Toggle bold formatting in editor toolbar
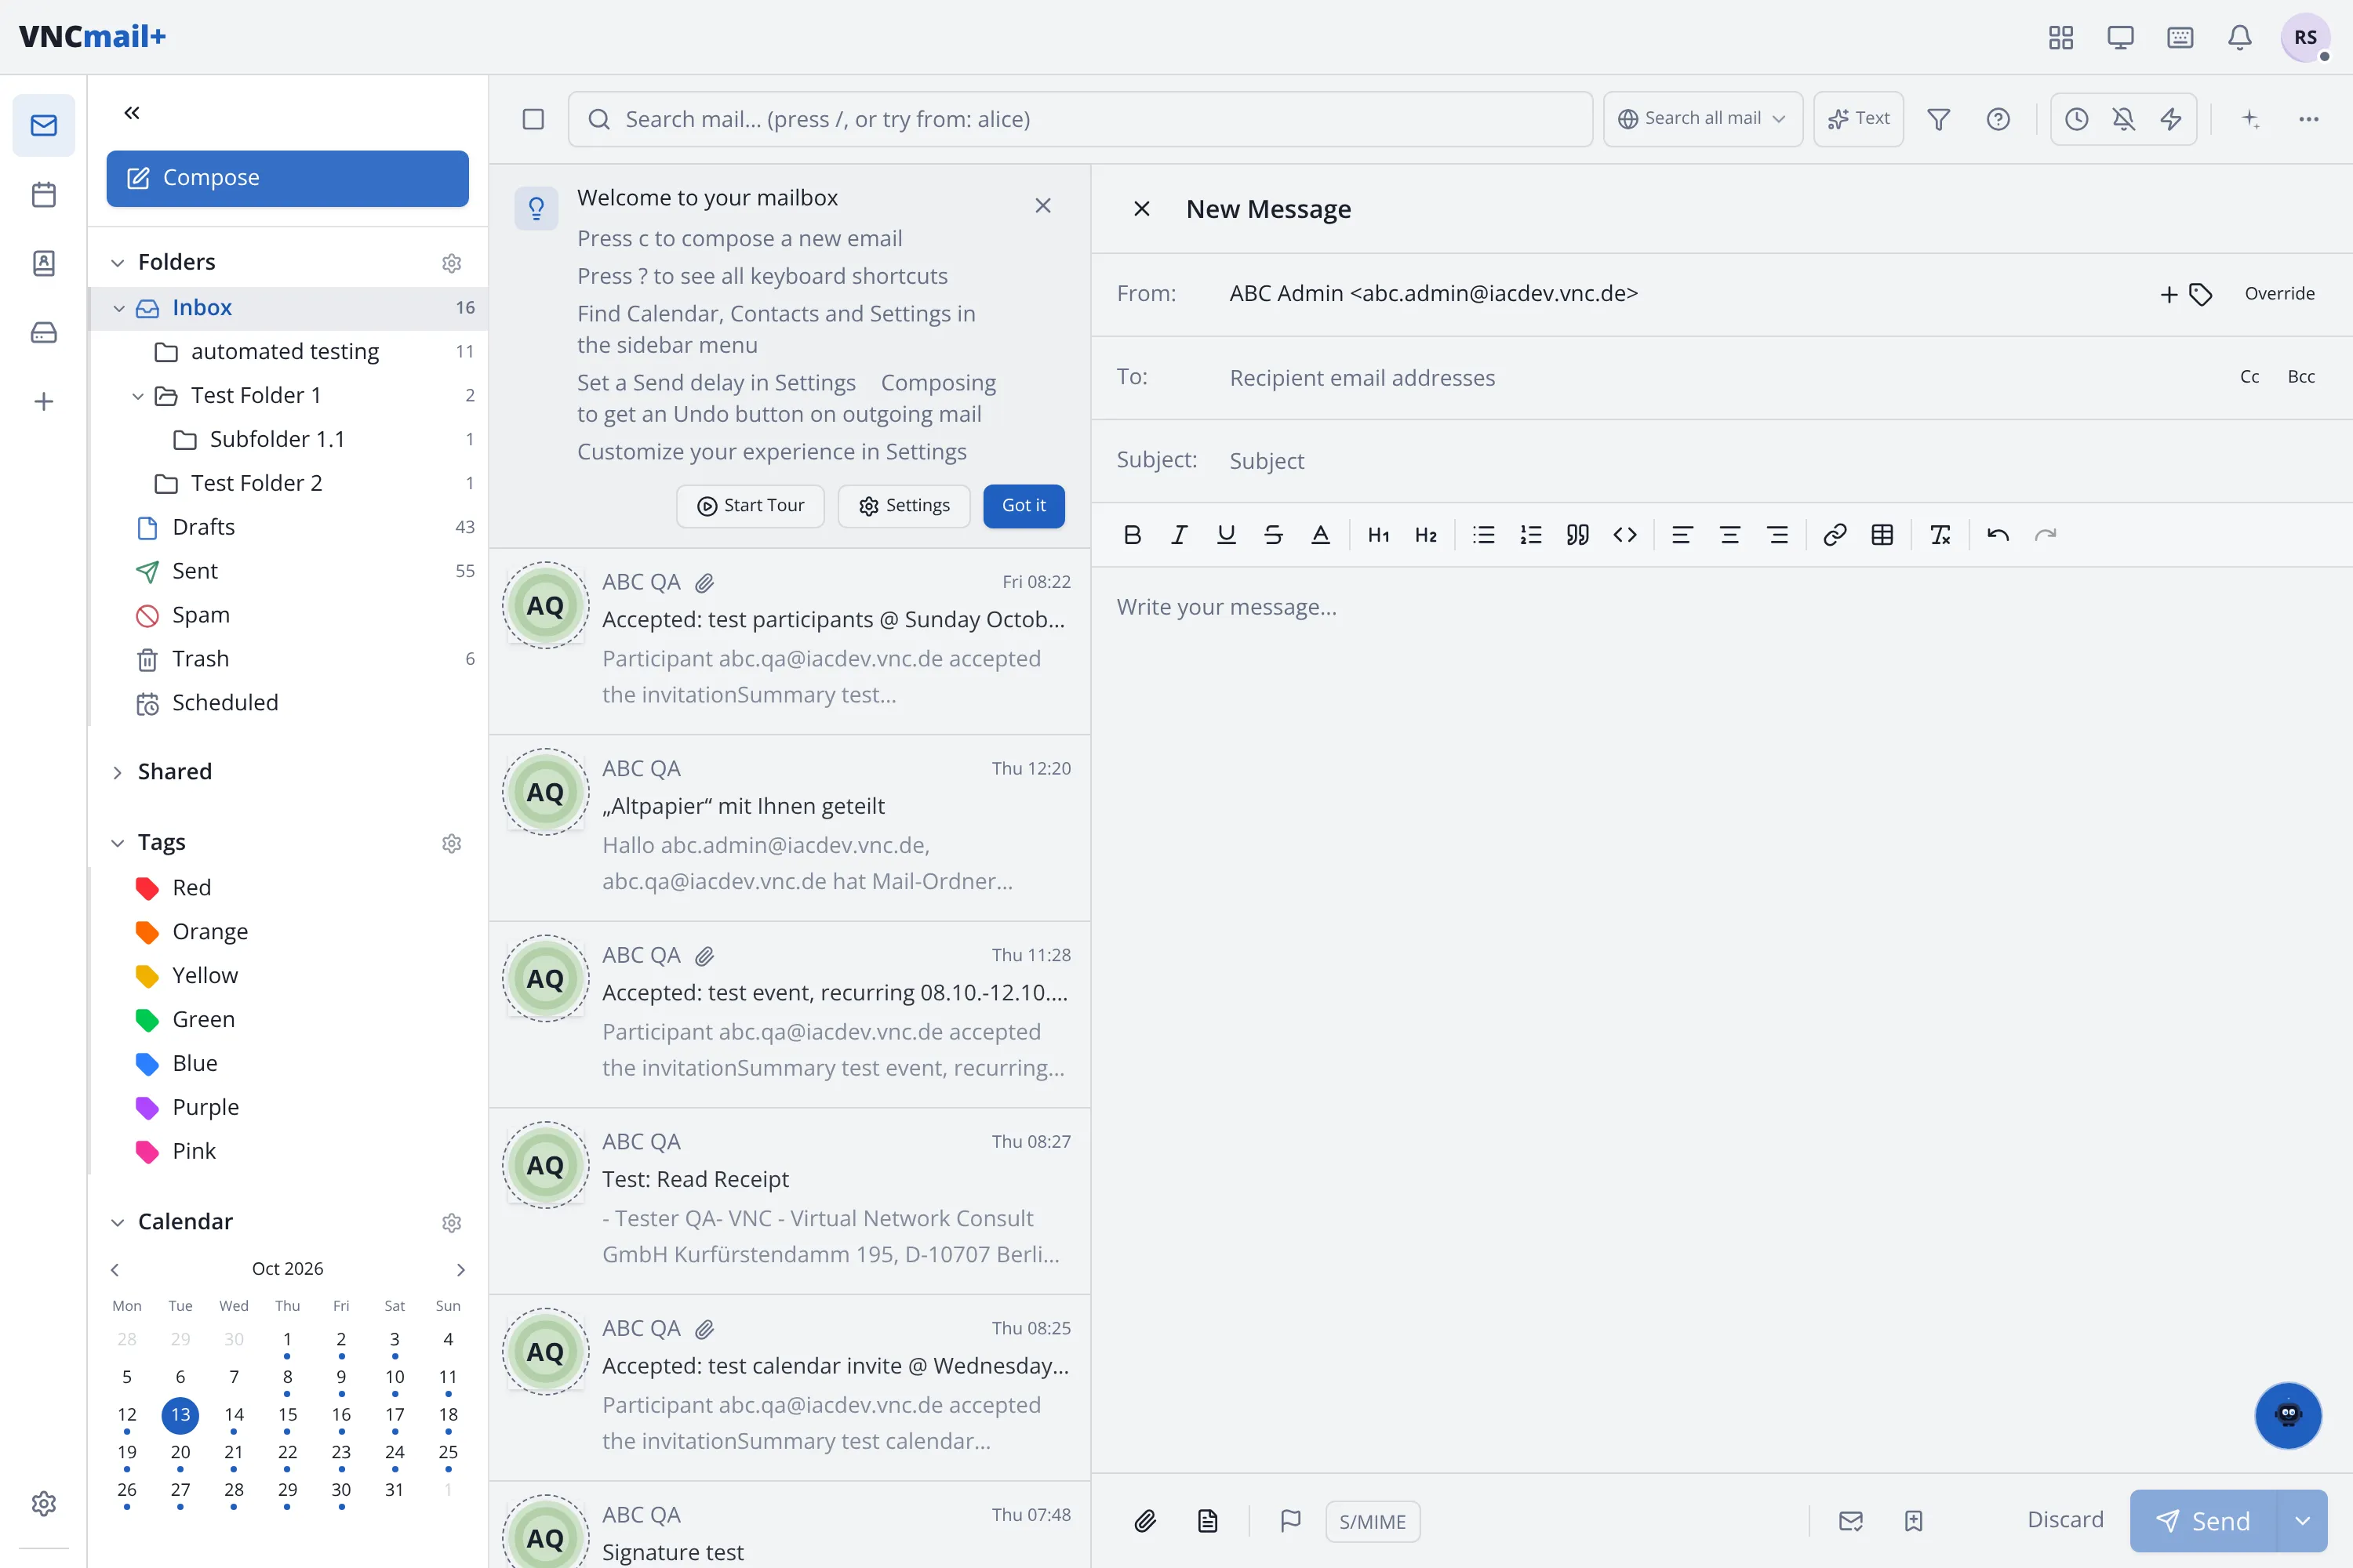 coord(1132,535)
